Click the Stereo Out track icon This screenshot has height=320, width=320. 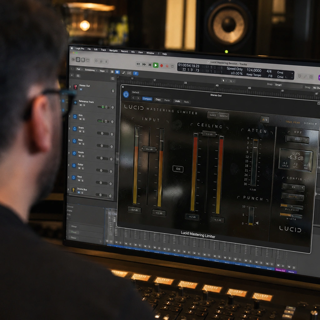[x=75, y=87]
